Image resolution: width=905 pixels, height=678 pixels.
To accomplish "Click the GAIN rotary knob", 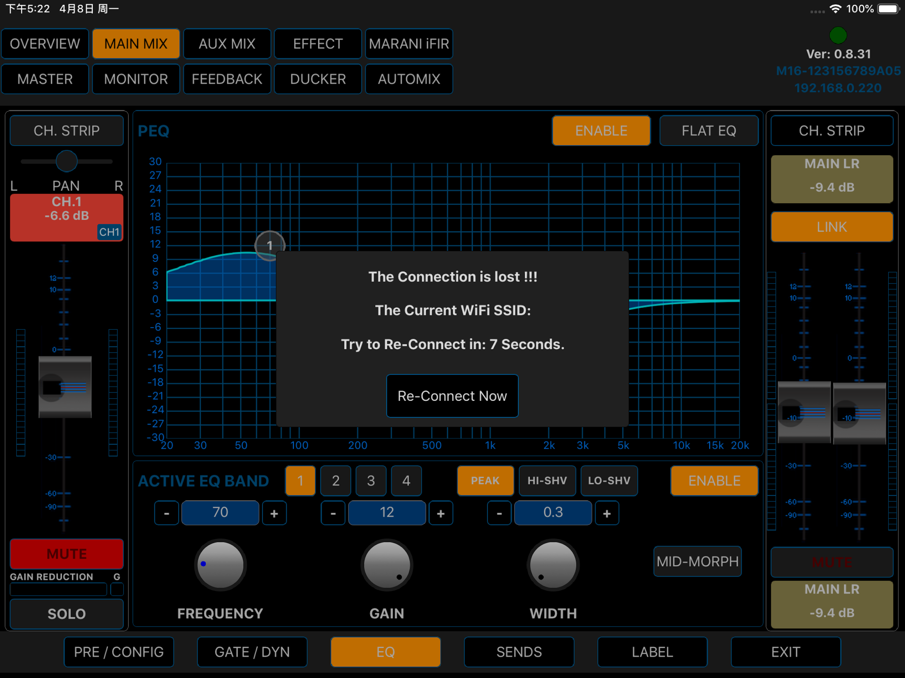I will pos(387,565).
